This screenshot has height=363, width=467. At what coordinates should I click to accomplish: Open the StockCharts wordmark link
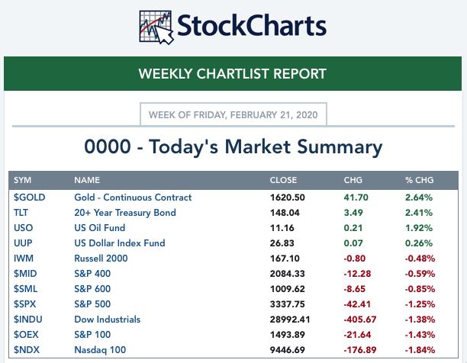(251, 26)
